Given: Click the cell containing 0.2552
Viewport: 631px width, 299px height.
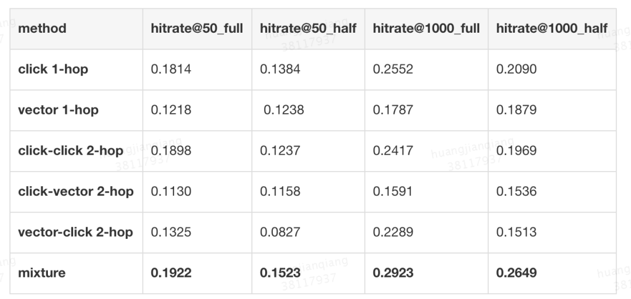Looking at the screenshot, I should (393, 69).
